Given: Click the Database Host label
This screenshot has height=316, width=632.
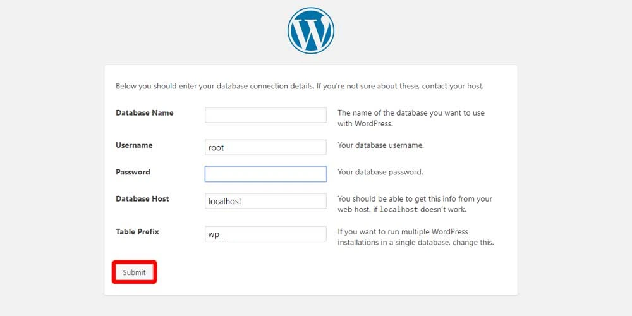Looking at the screenshot, I should 142,198.
